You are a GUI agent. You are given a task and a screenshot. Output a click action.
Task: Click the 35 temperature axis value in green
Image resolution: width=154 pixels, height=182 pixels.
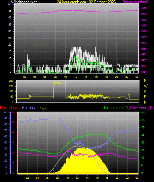pyautogui.click(x=143, y=120)
